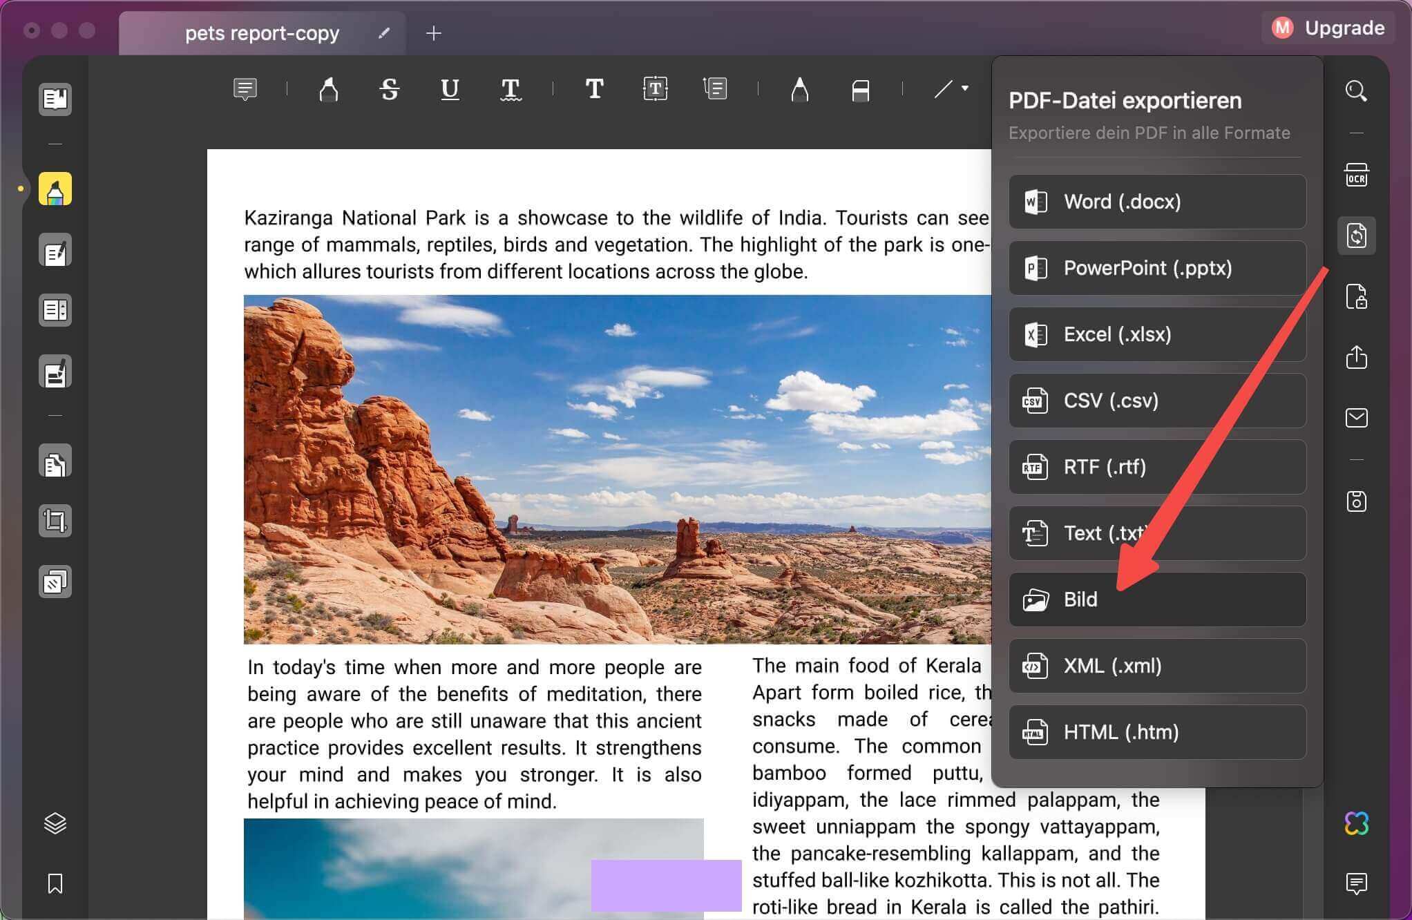Click the share/export arrow icon on the right
The height and width of the screenshot is (920, 1412).
coord(1356,357)
